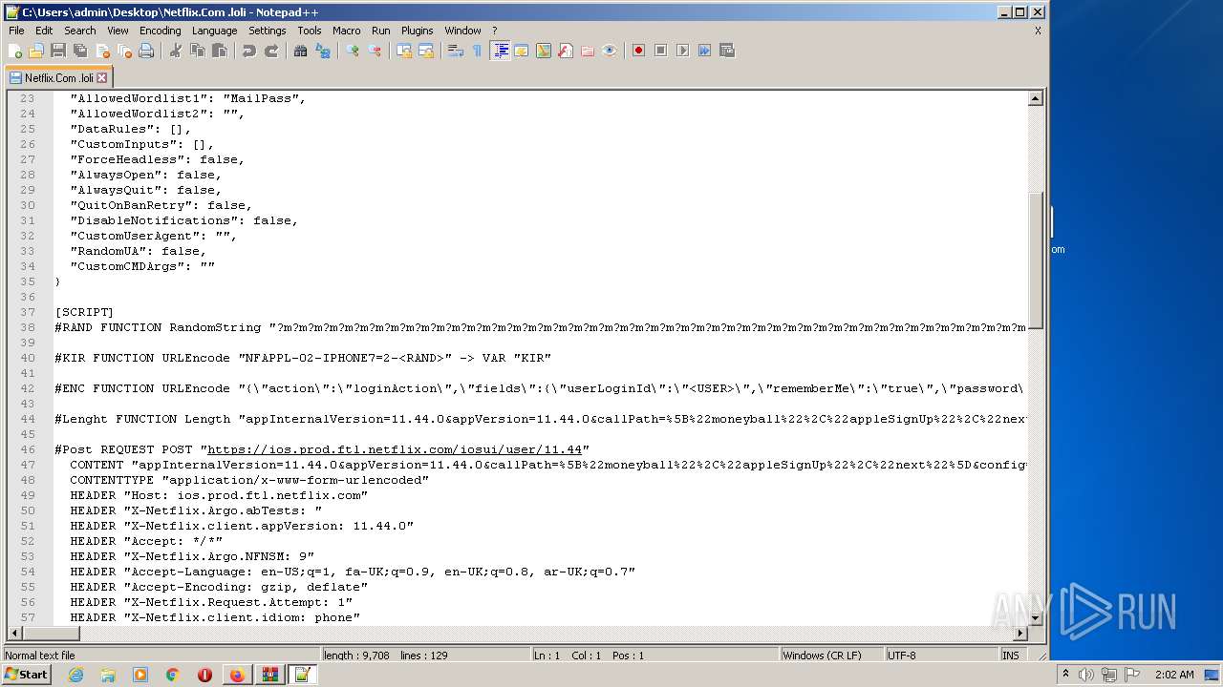Click the [SCRIPT] line of text
The image size is (1223, 687).
[x=84, y=312]
